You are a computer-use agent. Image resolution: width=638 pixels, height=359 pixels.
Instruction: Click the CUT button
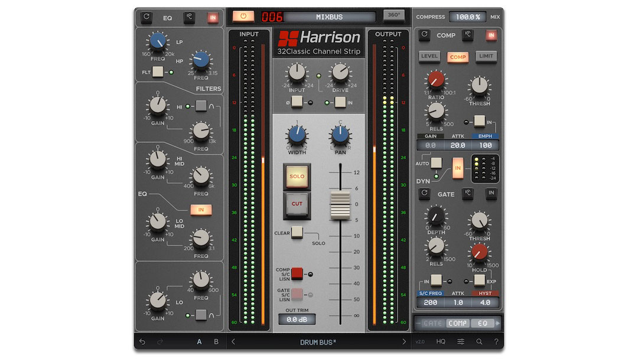[x=297, y=204]
